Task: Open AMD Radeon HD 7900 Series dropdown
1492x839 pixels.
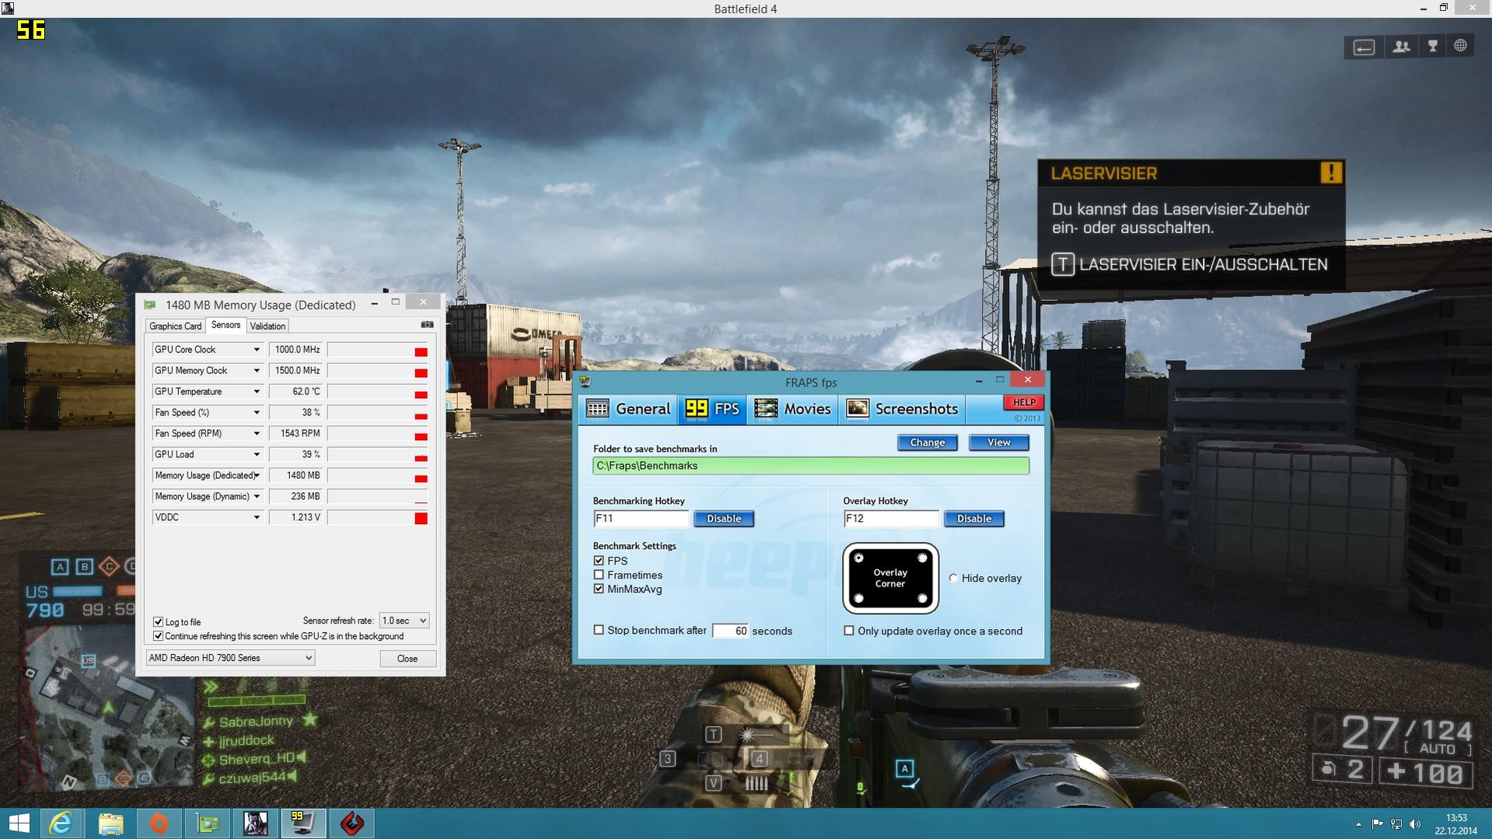Action: [x=230, y=658]
